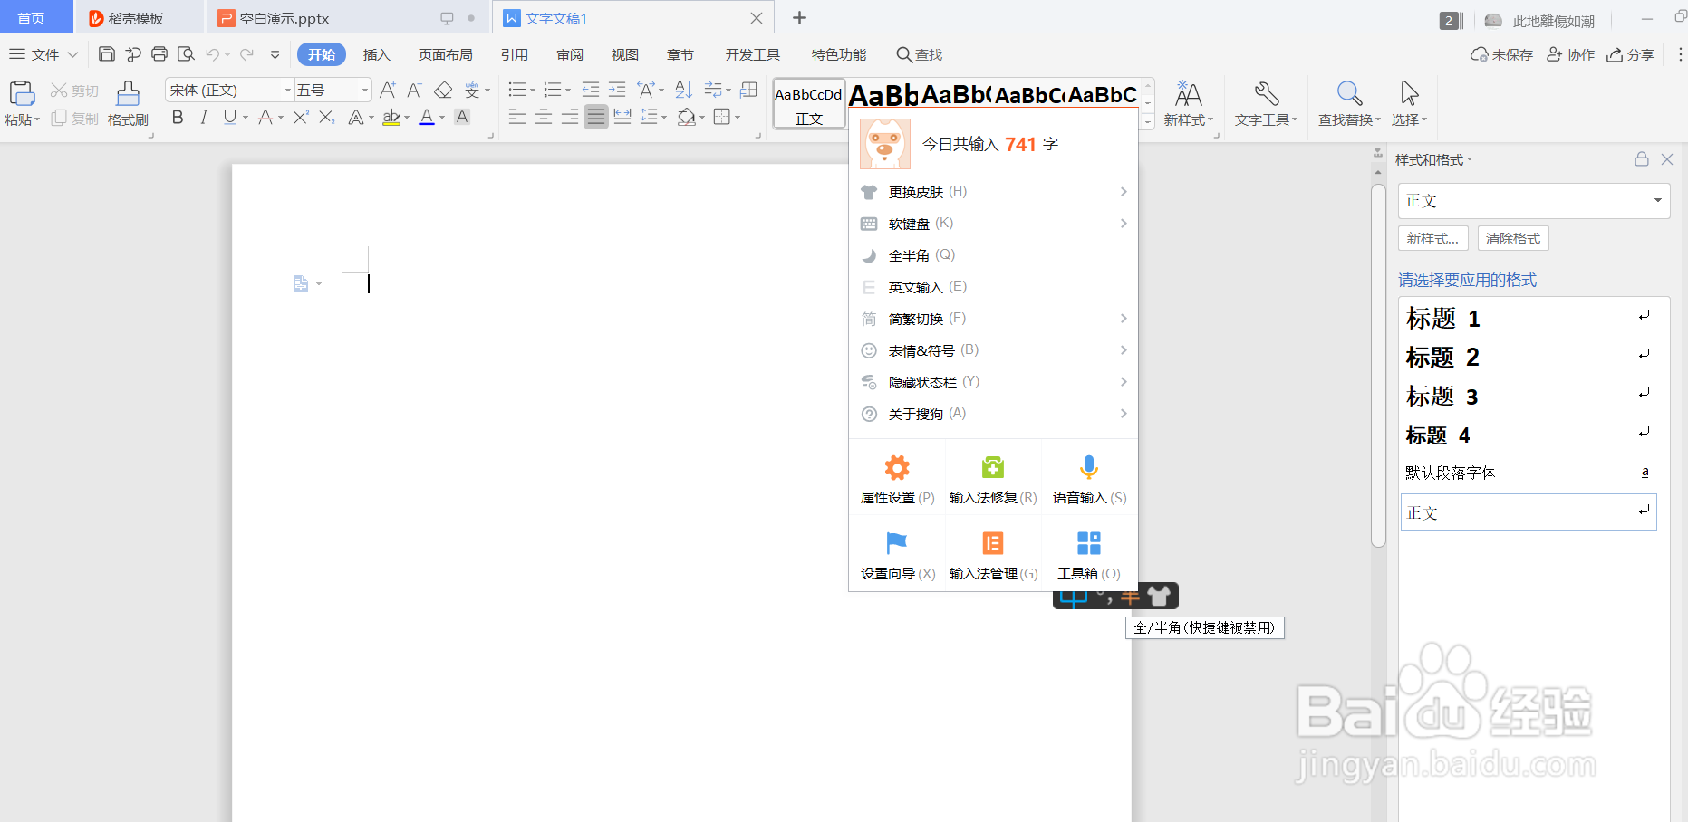This screenshot has width=1688, height=822.
Task: Expand the bullet list dropdown arrow
Action: [x=532, y=91]
